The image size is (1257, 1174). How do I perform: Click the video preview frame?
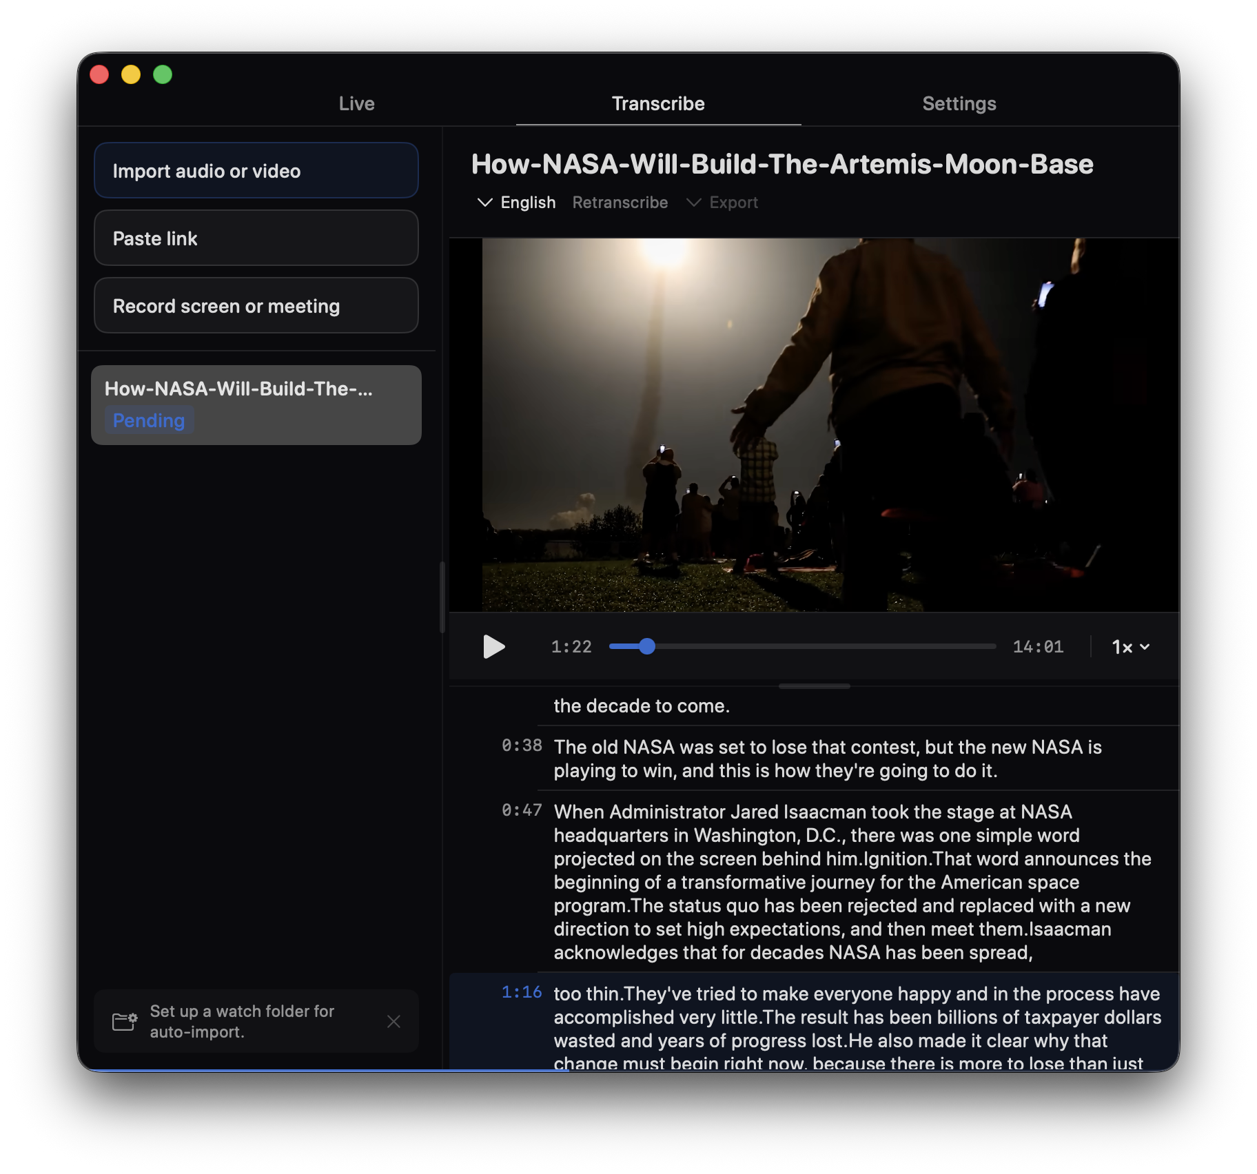(814, 424)
